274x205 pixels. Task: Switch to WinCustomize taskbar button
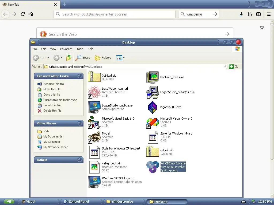(124, 202)
